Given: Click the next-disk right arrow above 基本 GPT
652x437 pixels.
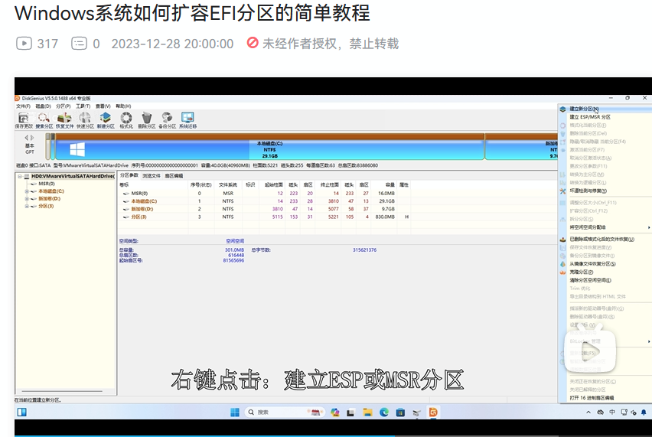Looking at the screenshot, I should tap(32, 138).
